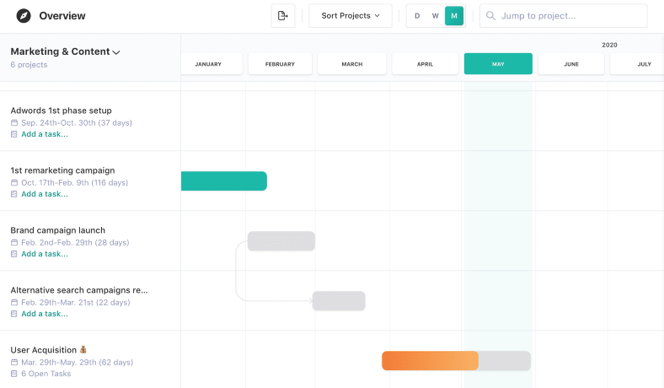Add a task under Adwords 1st phase setup
Image resolution: width=664 pixels, height=388 pixels.
point(45,134)
